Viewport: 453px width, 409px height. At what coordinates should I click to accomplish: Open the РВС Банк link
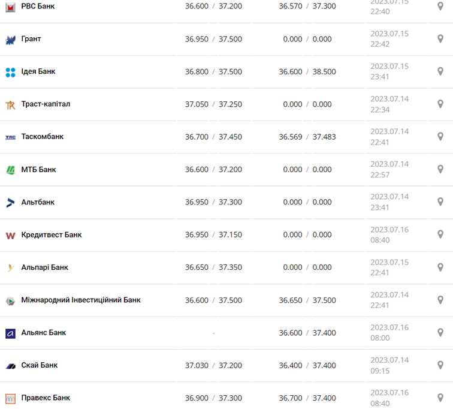pyautogui.click(x=38, y=6)
